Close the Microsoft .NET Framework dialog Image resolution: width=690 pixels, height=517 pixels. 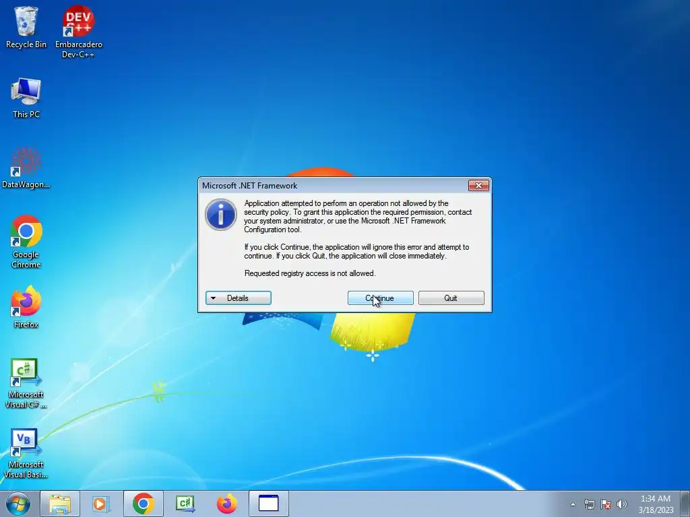tap(478, 186)
